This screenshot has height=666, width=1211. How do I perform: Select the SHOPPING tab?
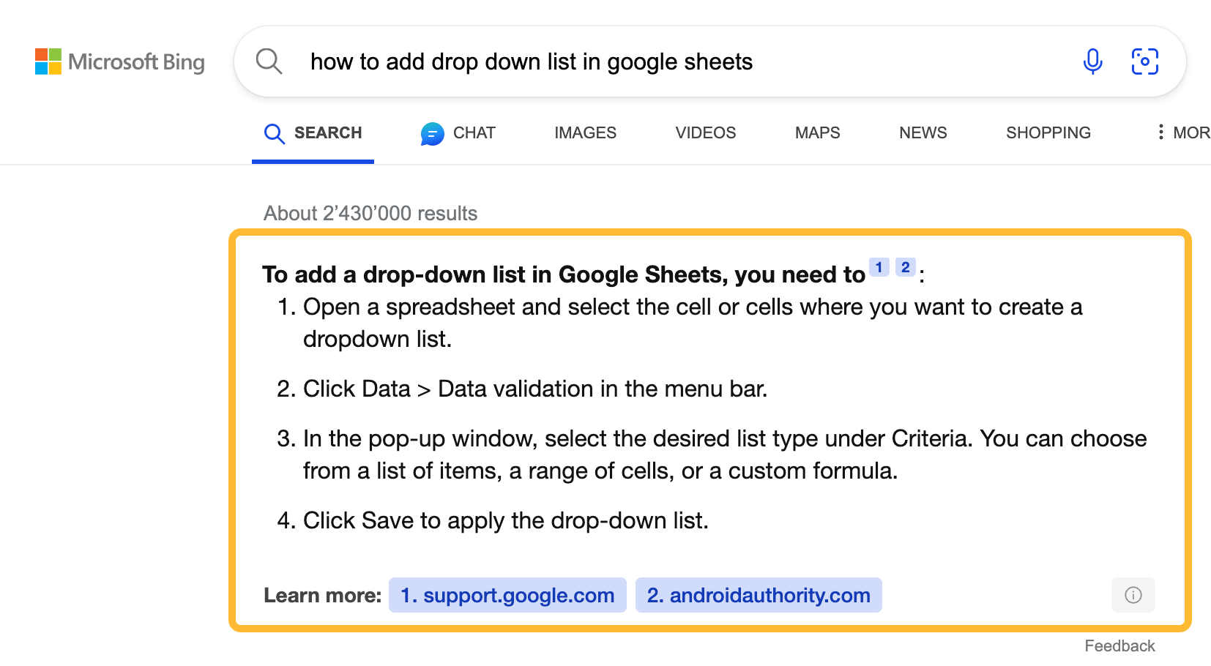[1048, 132]
